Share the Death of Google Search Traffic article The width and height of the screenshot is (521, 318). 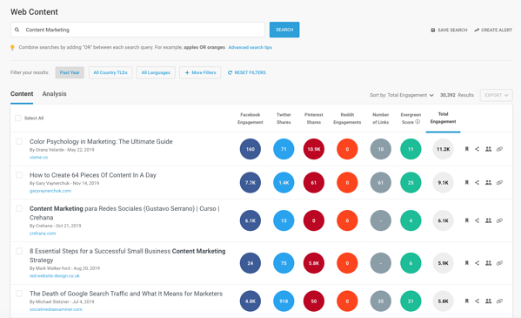click(x=477, y=301)
